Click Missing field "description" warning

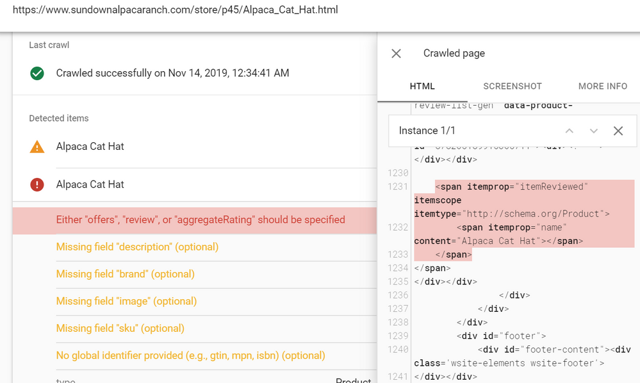137,247
